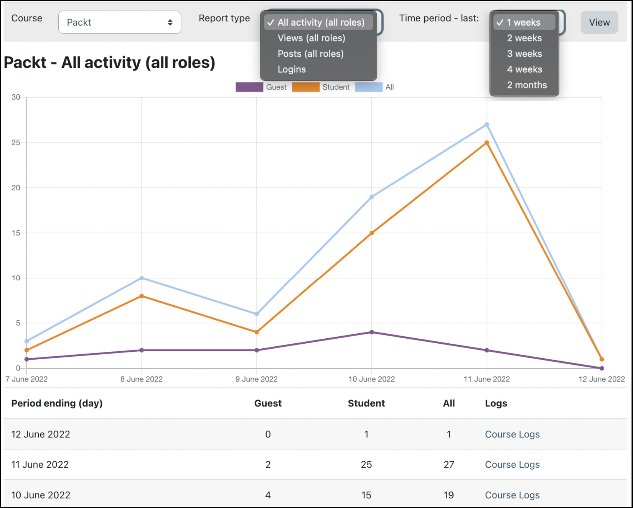
Task: Pick 2 weeks time period
Action: (524, 38)
